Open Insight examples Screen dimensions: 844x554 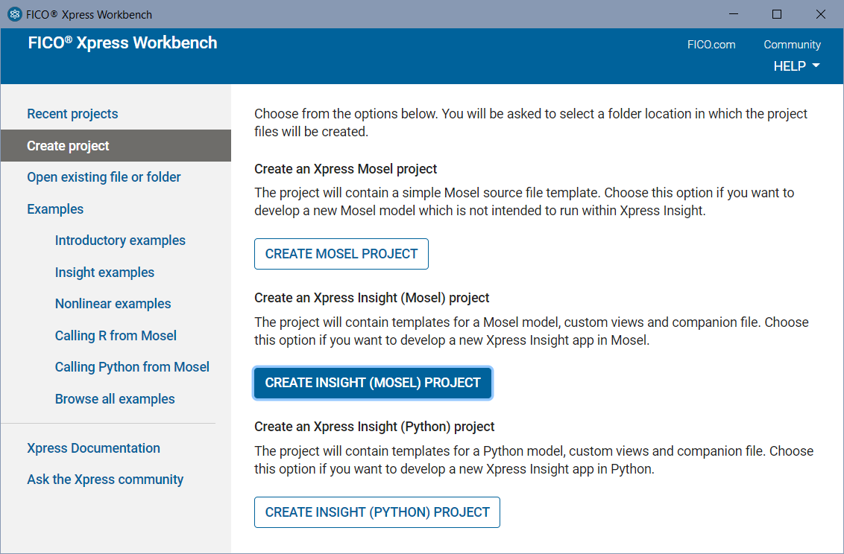coord(104,273)
